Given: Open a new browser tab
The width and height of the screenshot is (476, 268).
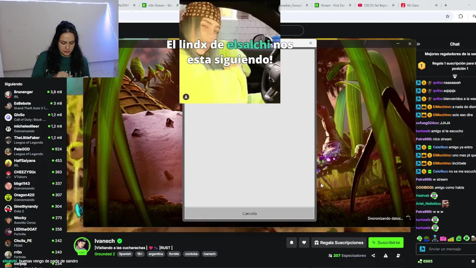Looking at the screenshot, I should (446, 5).
